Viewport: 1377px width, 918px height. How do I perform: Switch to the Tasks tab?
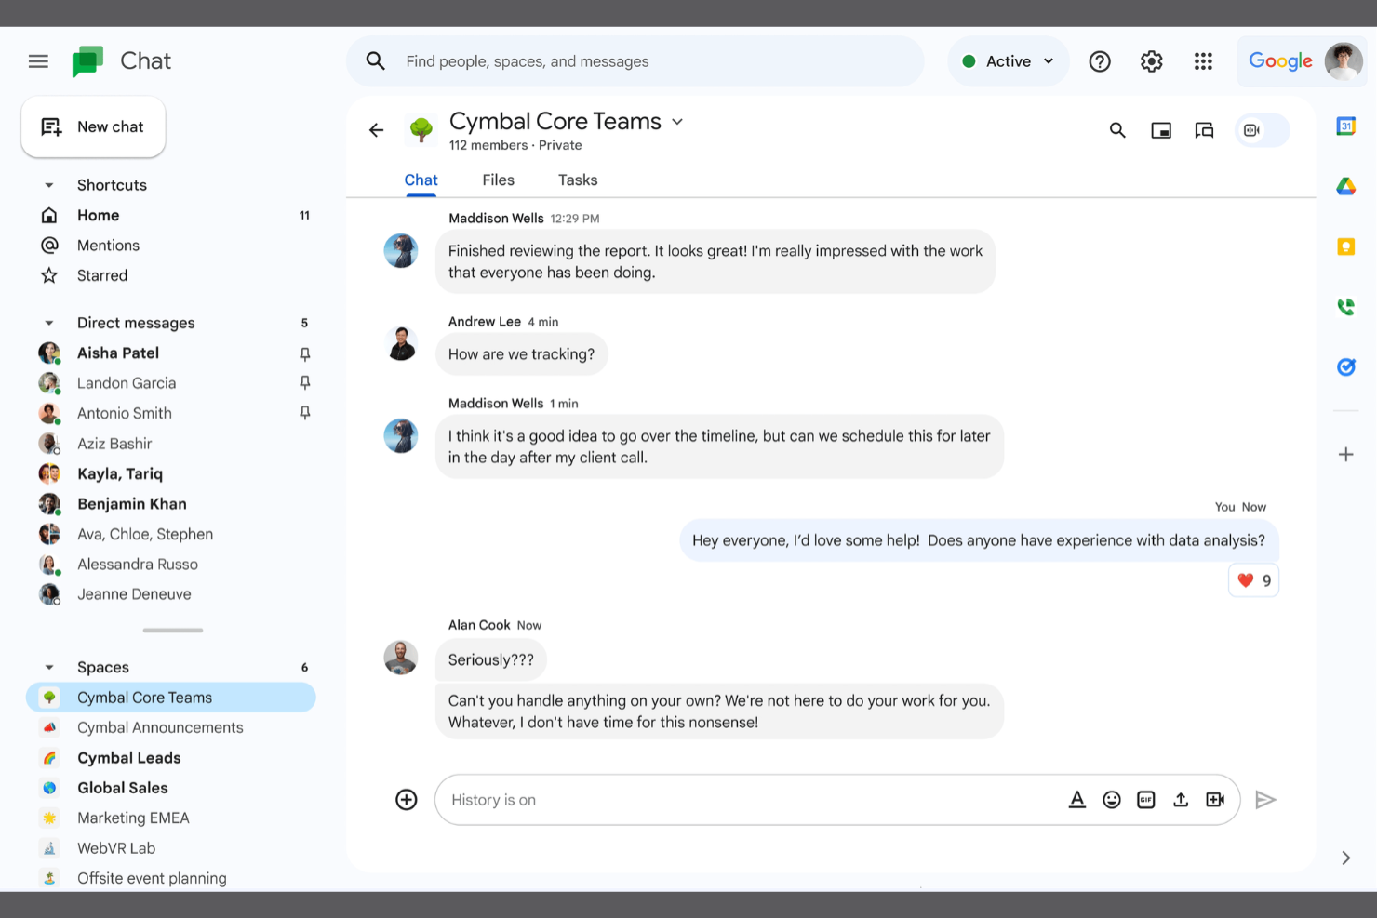click(x=577, y=180)
